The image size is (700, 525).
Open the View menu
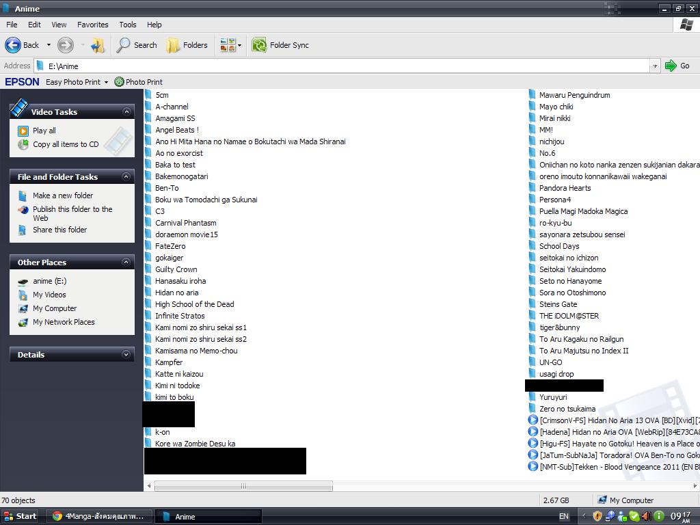[59, 25]
